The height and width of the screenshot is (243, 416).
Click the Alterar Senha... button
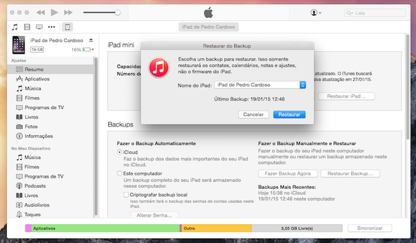click(154, 215)
